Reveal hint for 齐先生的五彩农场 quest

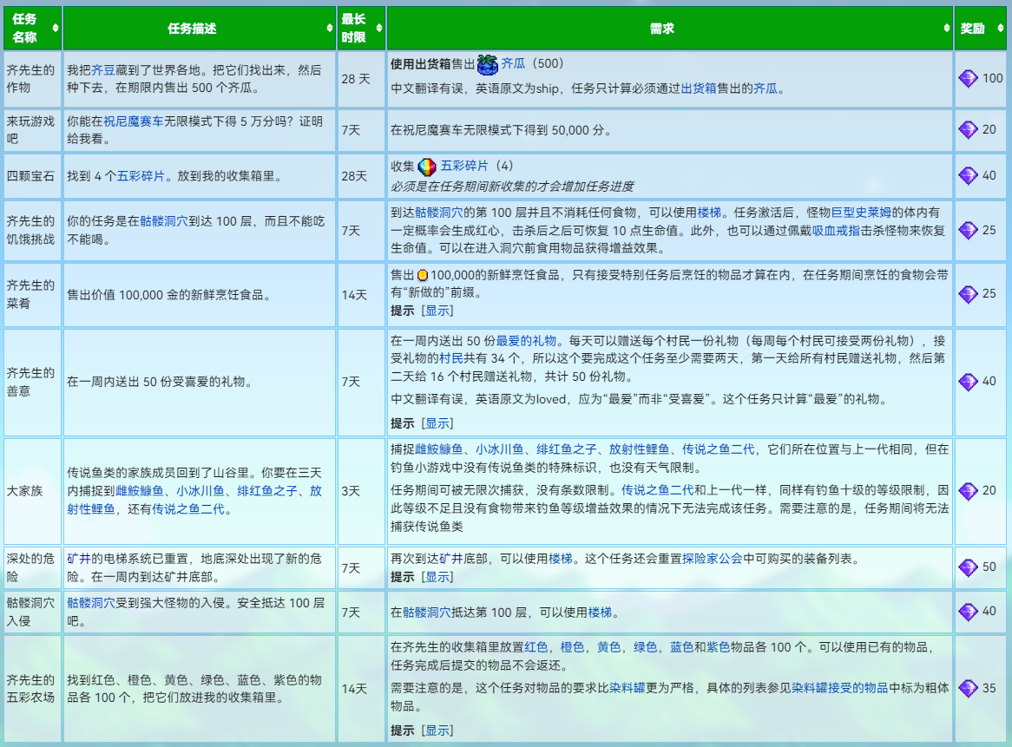point(437,731)
